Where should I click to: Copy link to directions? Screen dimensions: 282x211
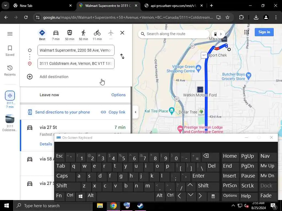point(113,112)
